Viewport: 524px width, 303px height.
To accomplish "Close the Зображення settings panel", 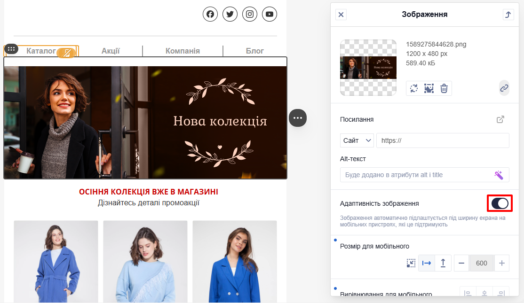I will [341, 15].
